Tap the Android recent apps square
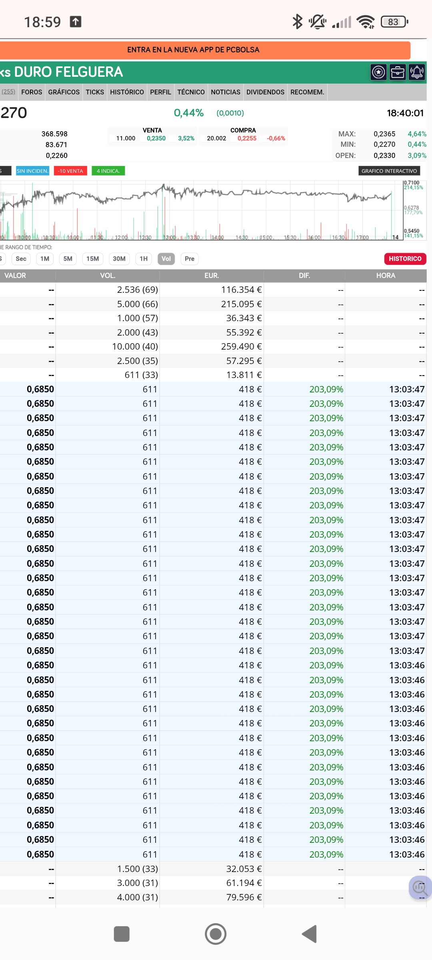 point(122,934)
